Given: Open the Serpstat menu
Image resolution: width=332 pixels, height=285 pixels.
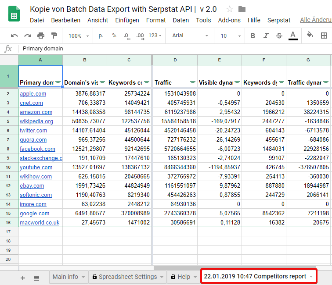Looking at the screenshot, I should click(278, 20).
